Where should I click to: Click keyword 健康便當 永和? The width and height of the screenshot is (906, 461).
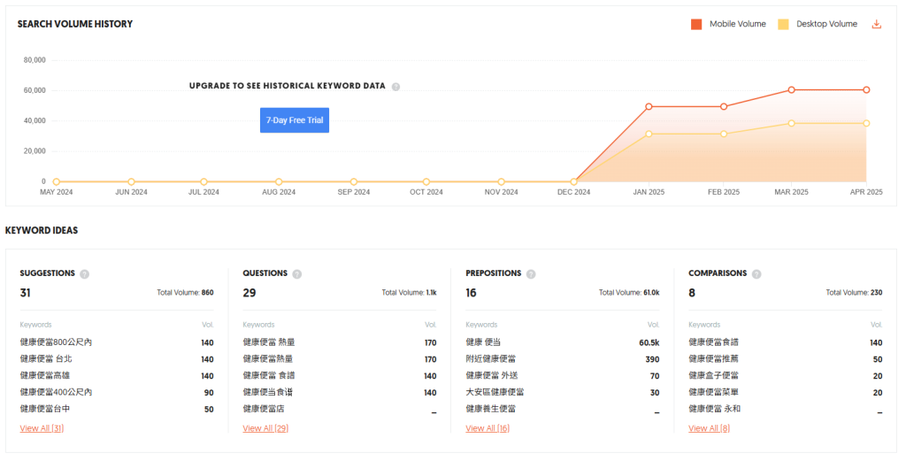[715, 409]
